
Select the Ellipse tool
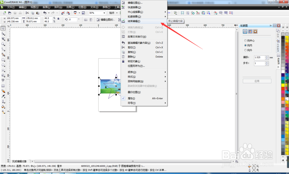click(x=3, y=65)
